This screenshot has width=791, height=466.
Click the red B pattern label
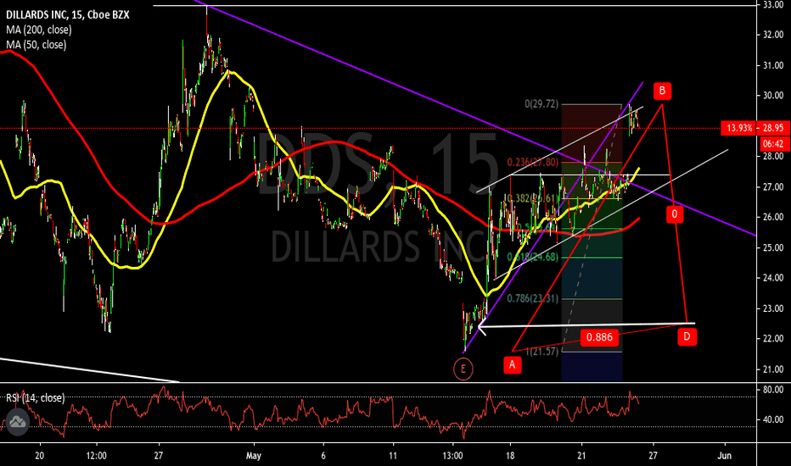coord(662,91)
